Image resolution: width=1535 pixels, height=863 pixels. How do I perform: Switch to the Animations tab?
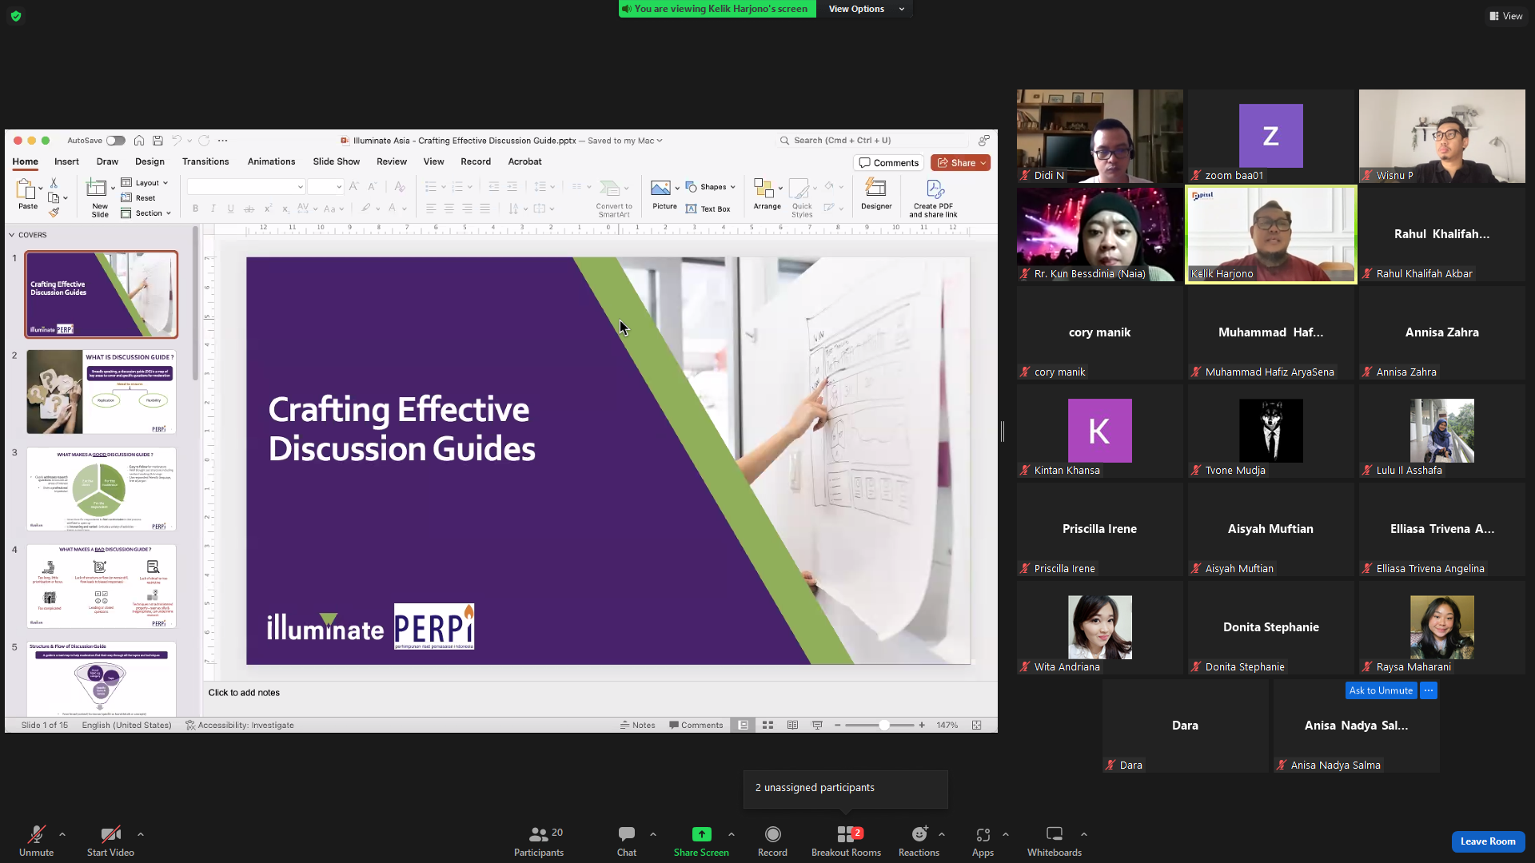(x=271, y=161)
